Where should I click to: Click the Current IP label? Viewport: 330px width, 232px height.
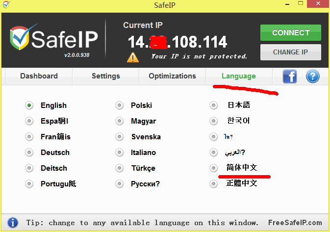[x=143, y=26]
